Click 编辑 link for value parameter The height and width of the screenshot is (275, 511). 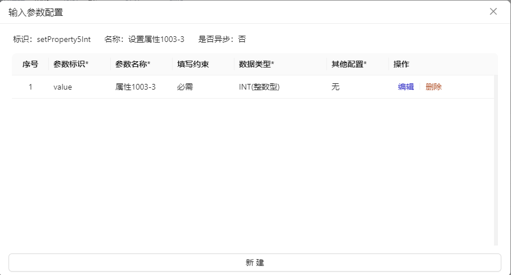(405, 87)
